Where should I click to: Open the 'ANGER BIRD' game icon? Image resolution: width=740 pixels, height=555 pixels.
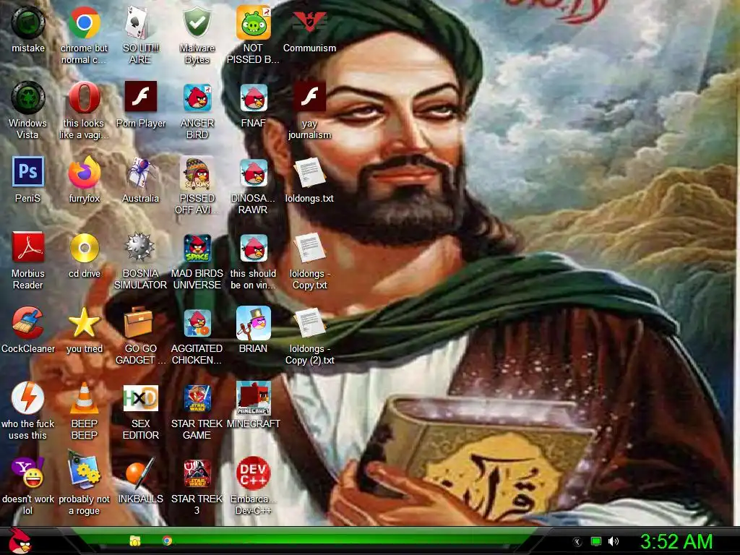click(197, 98)
